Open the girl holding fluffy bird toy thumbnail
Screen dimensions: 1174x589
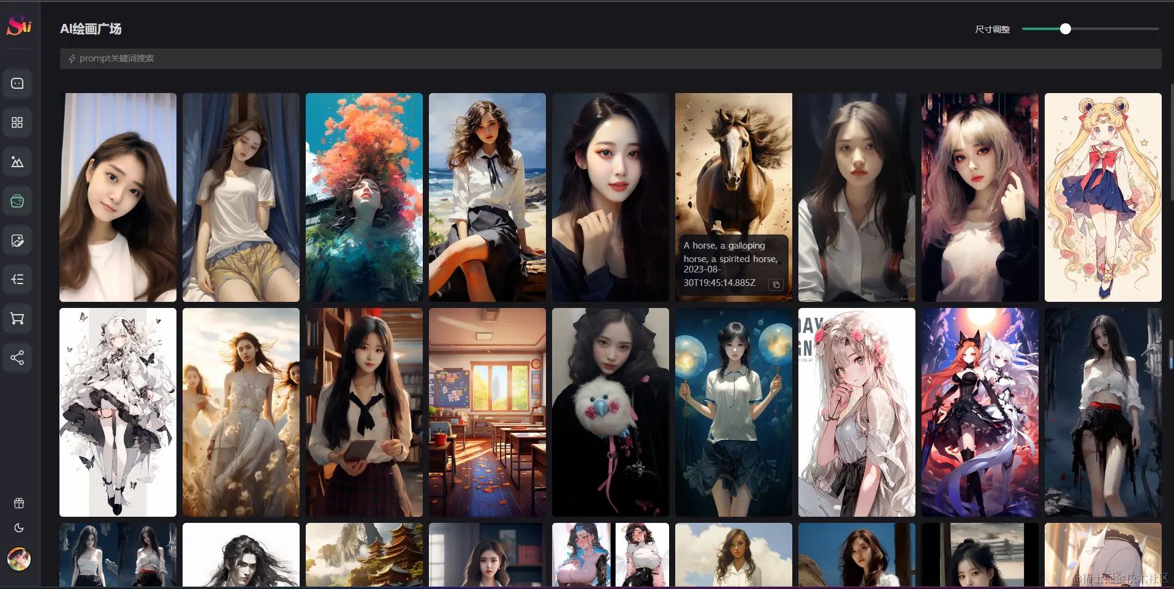[x=610, y=412]
